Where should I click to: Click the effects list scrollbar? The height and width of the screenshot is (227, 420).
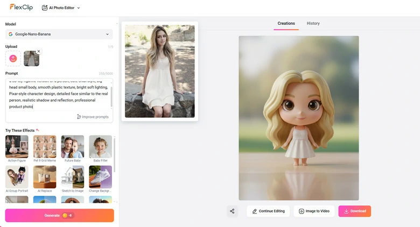point(115,155)
